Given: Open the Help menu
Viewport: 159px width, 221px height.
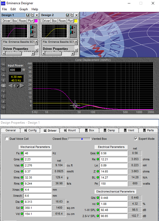Looking at the screenshot, I should [x=35, y=9].
